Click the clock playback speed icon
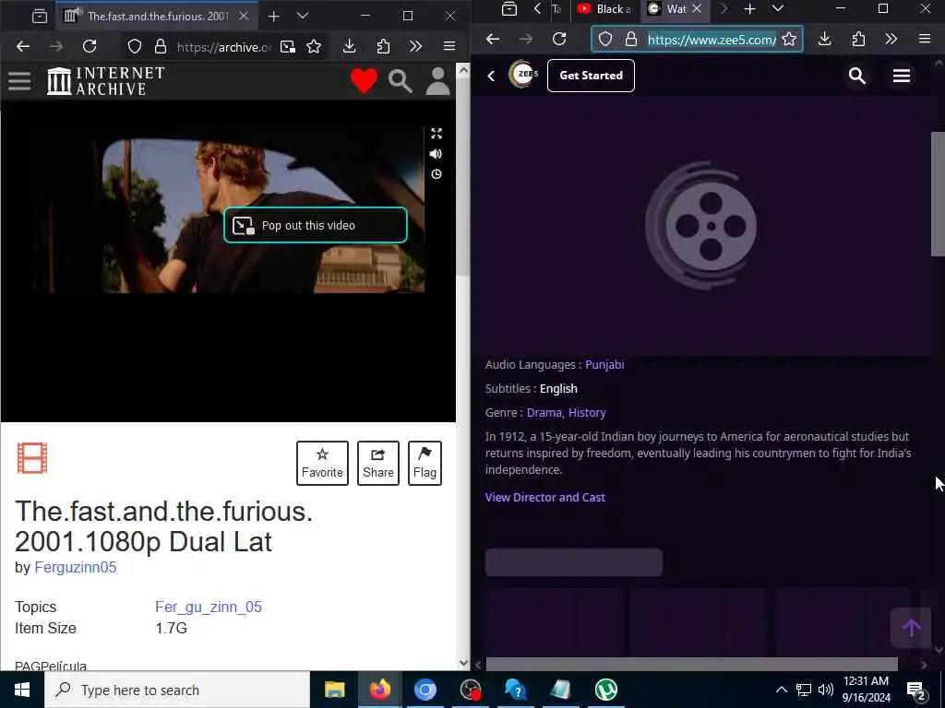 click(x=437, y=174)
